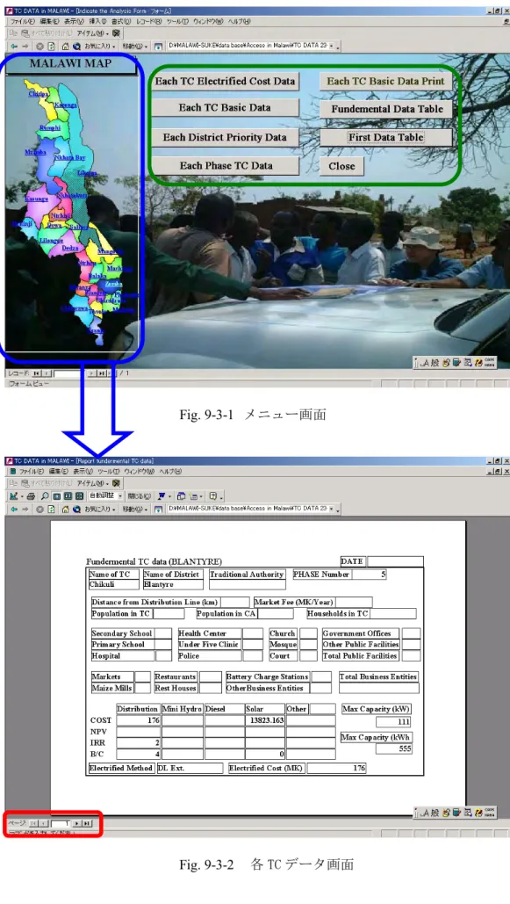Select the Nkhata Bay district link
The height and width of the screenshot is (904, 510).
click(69, 157)
